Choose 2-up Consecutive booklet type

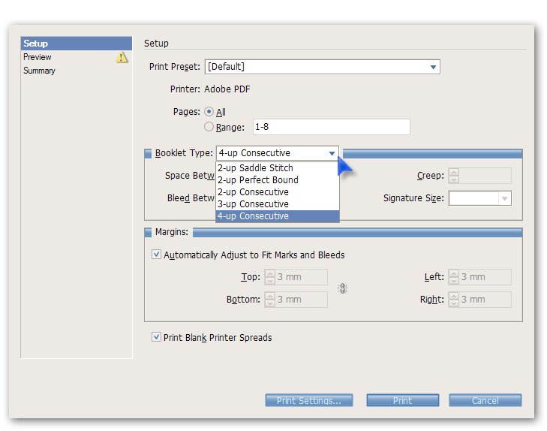coord(278,192)
